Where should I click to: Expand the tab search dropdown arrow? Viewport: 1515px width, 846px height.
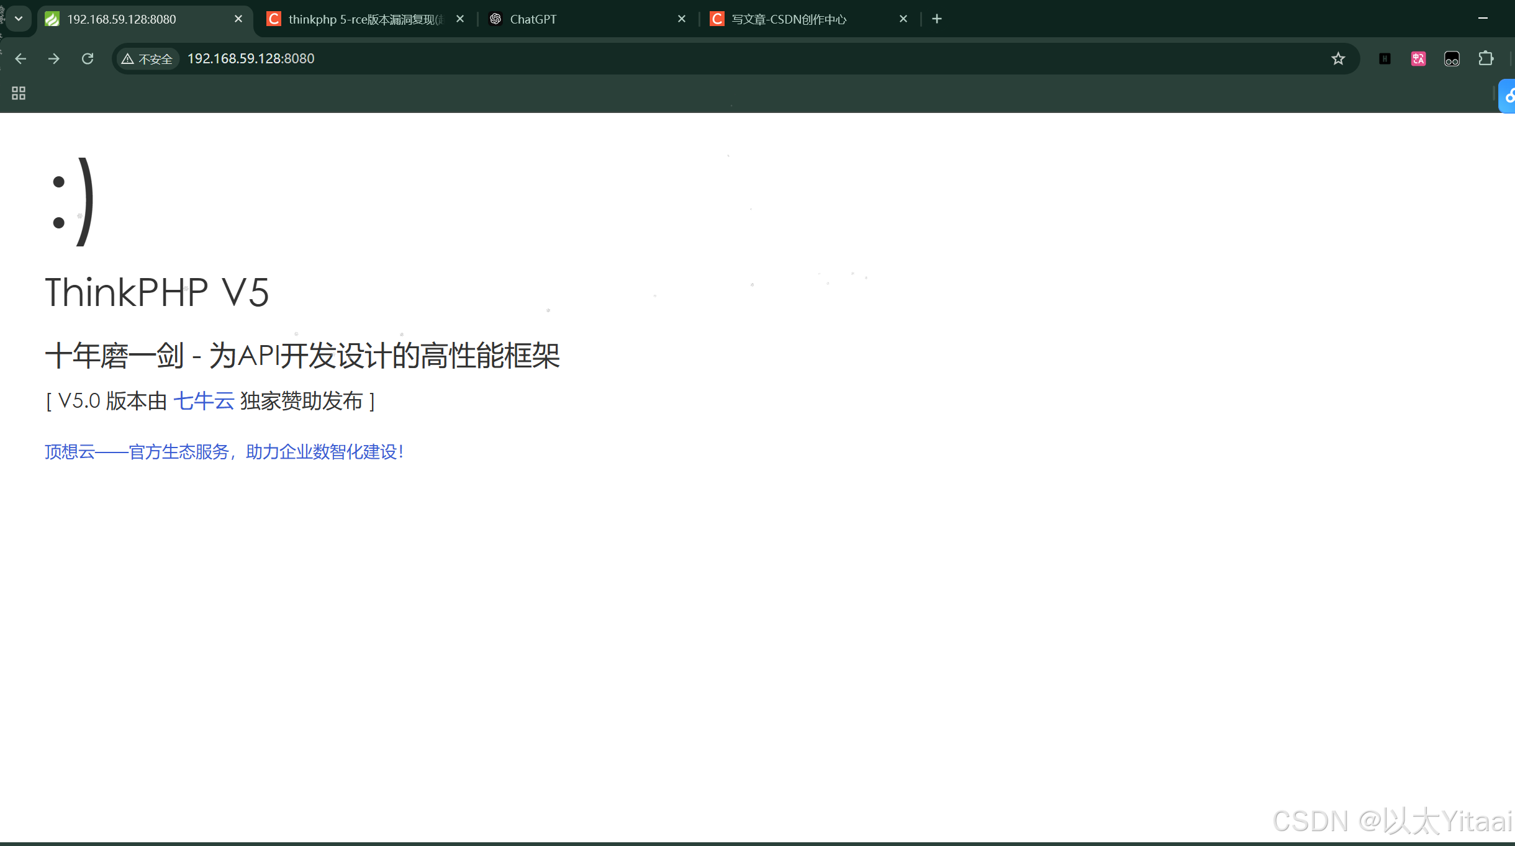pyautogui.click(x=19, y=19)
